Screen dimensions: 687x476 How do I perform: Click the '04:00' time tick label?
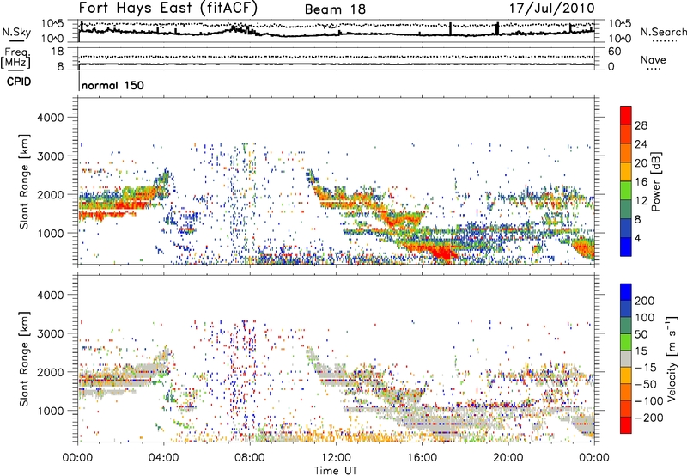pos(163,458)
